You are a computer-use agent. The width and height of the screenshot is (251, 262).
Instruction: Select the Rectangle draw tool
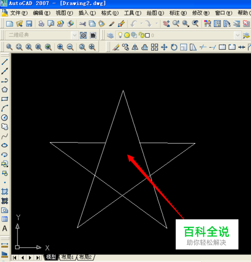point(5,99)
